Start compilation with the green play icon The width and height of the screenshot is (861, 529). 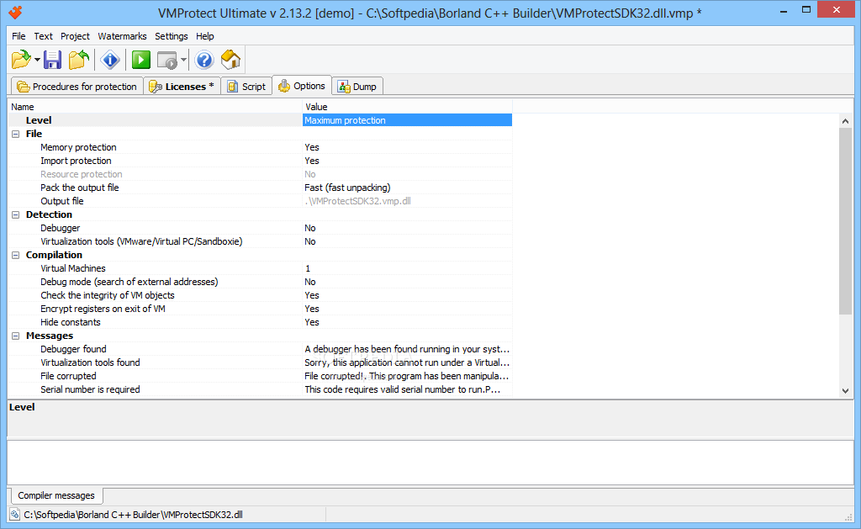coord(141,60)
